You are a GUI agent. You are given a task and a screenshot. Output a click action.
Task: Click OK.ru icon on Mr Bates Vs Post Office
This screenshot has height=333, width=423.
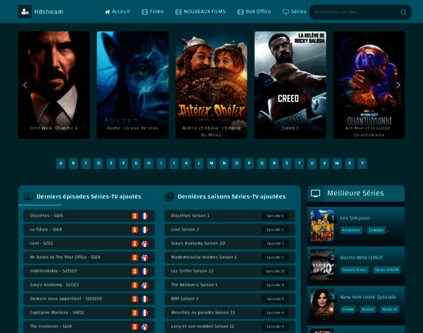pyautogui.click(x=135, y=258)
